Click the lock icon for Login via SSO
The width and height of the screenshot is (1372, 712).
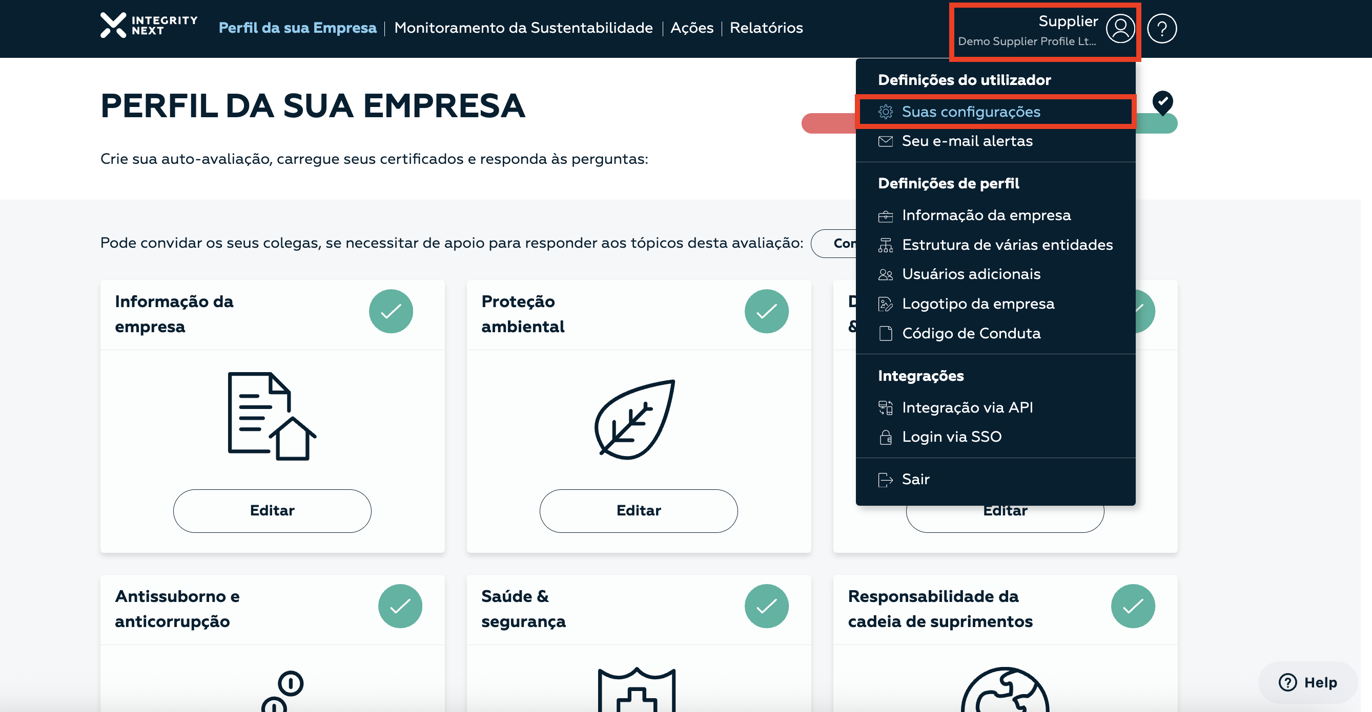point(885,437)
